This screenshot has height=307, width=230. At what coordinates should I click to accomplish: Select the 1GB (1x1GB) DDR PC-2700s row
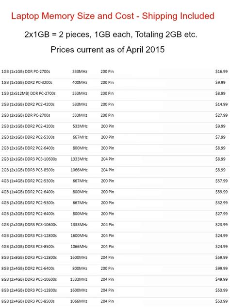(115, 72)
